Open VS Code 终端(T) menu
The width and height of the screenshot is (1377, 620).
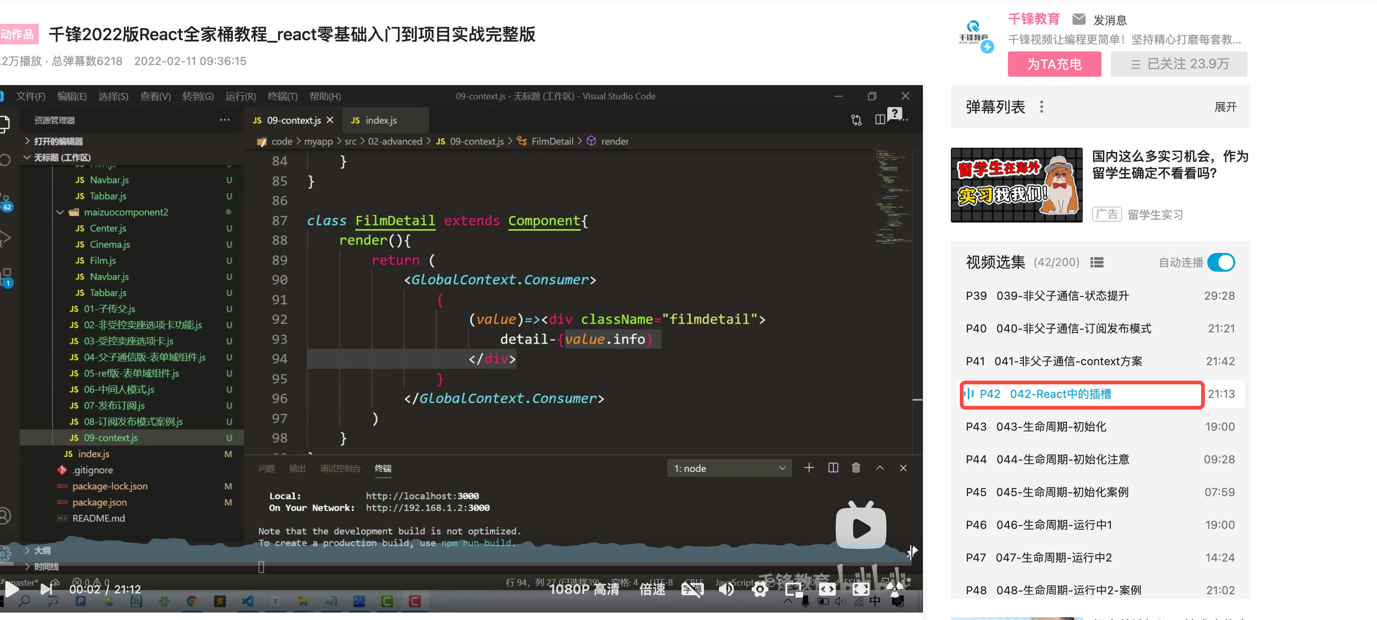point(282,96)
